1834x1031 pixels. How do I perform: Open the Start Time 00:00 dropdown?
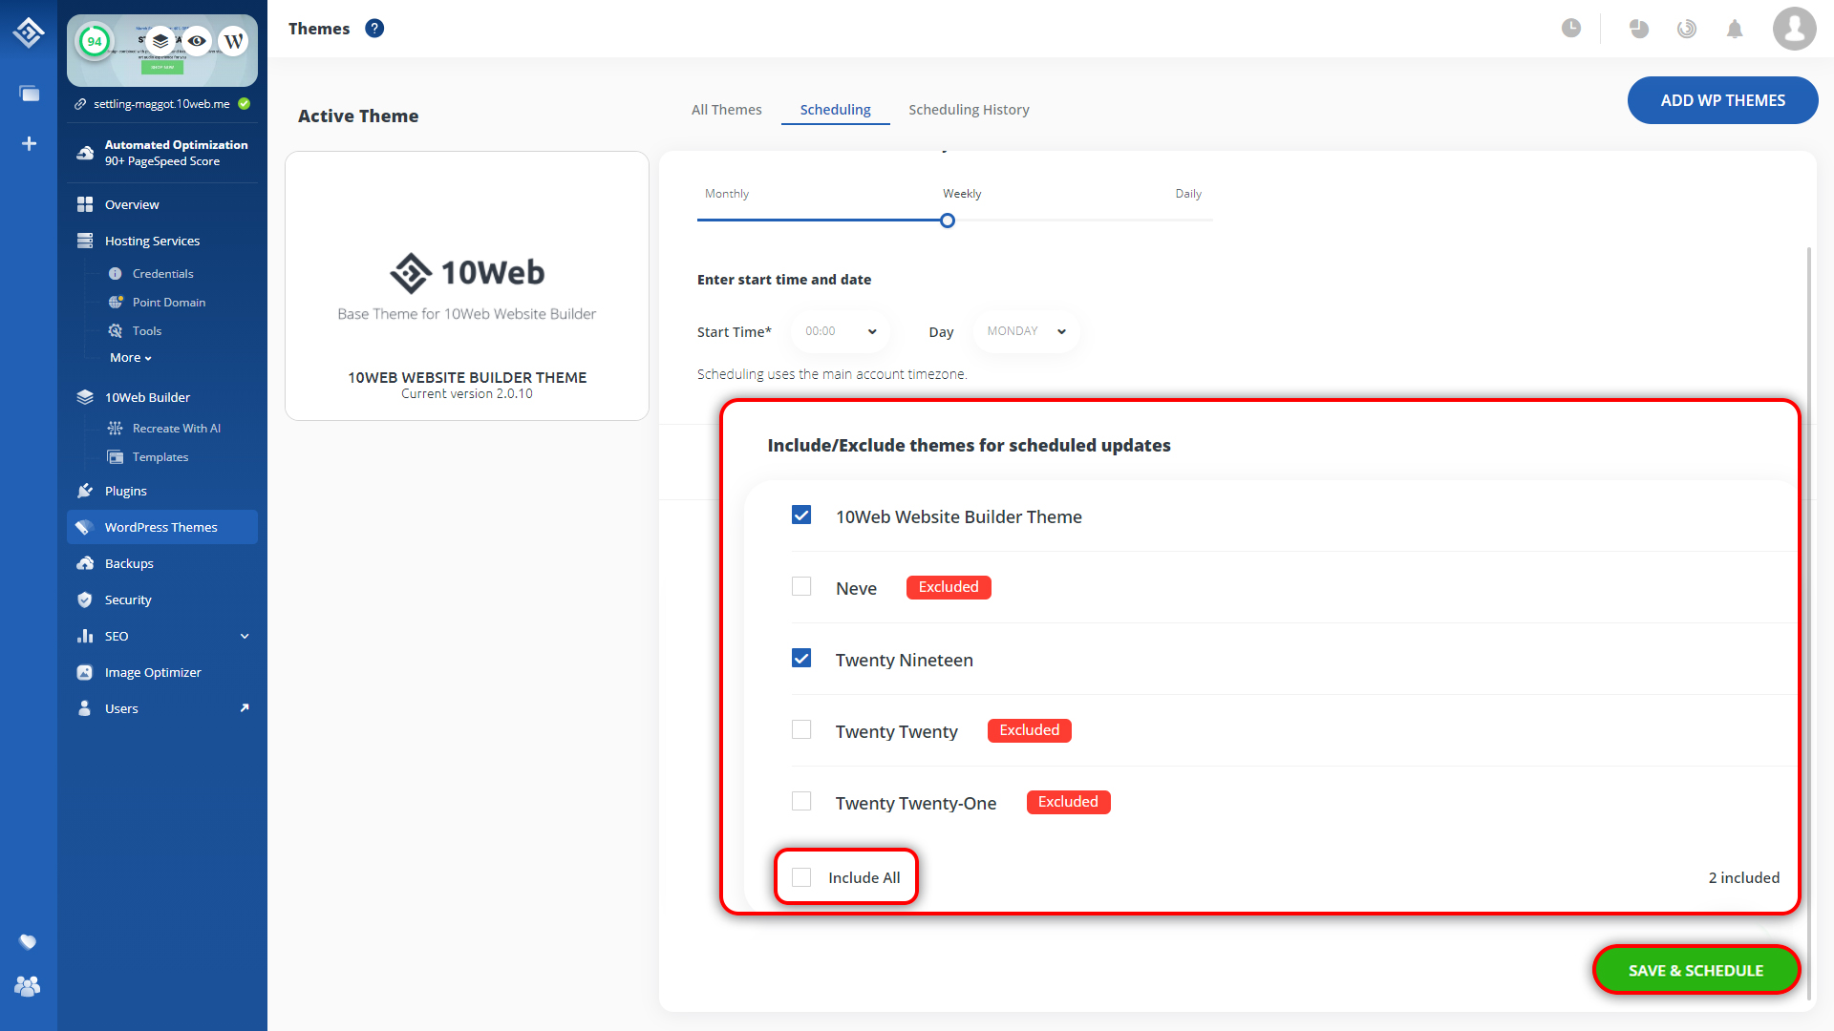pos(841,331)
